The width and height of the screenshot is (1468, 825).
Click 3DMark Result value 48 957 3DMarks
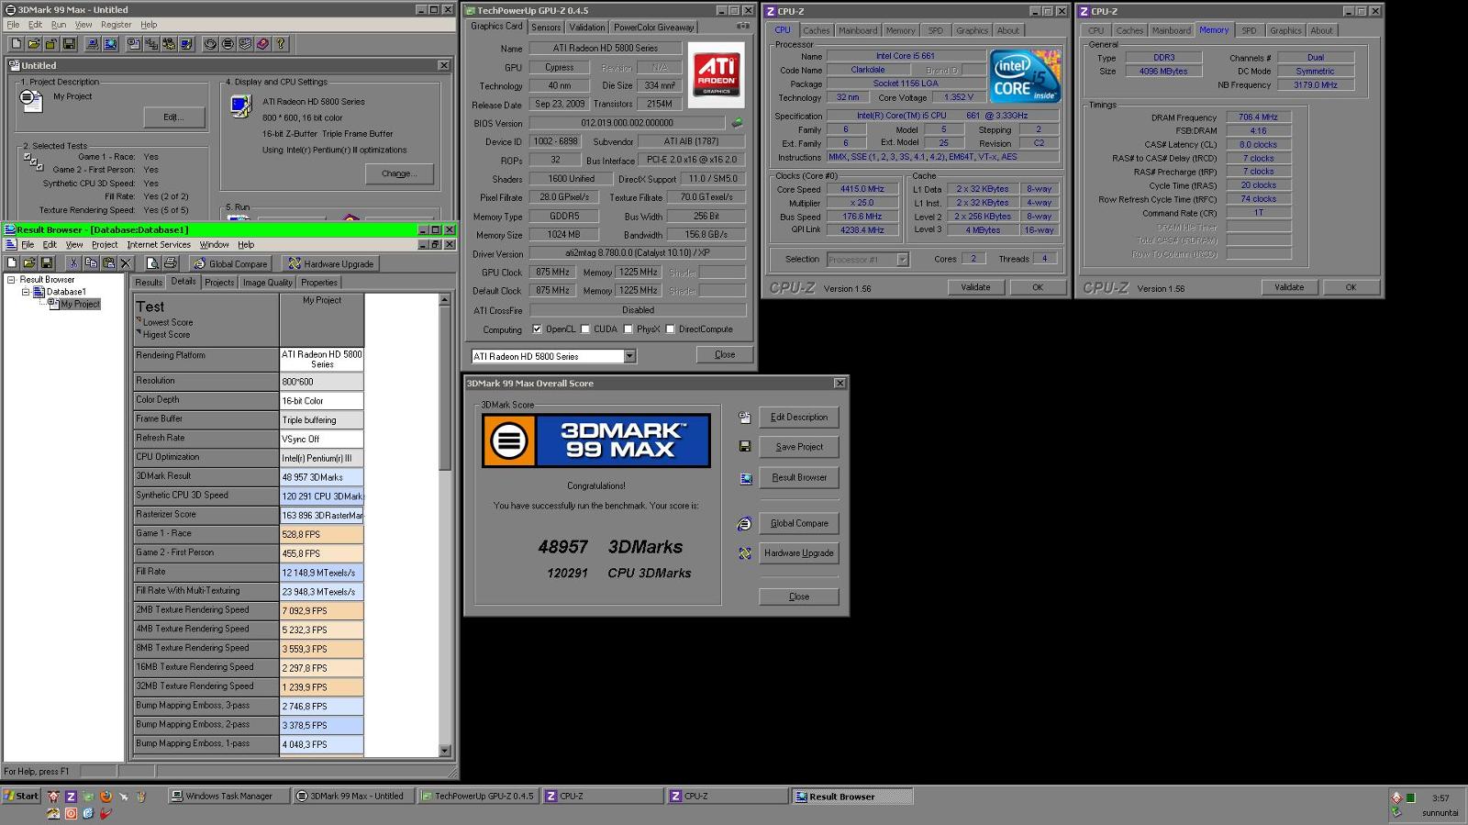321,477
